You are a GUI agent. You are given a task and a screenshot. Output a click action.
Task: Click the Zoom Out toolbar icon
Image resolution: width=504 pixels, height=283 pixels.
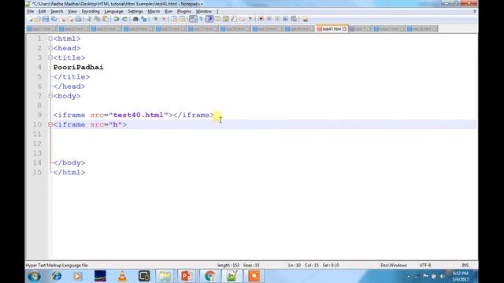[x=164, y=19]
